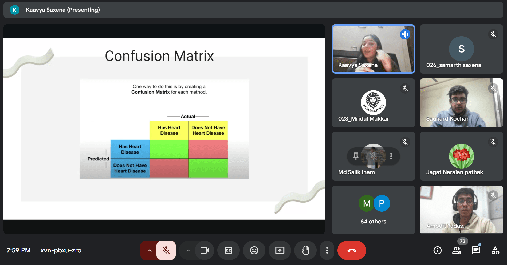Image resolution: width=507 pixels, height=265 pixels.
Task: Click muted mic icon on Sauhard Kochar
Action: [493, 88]
